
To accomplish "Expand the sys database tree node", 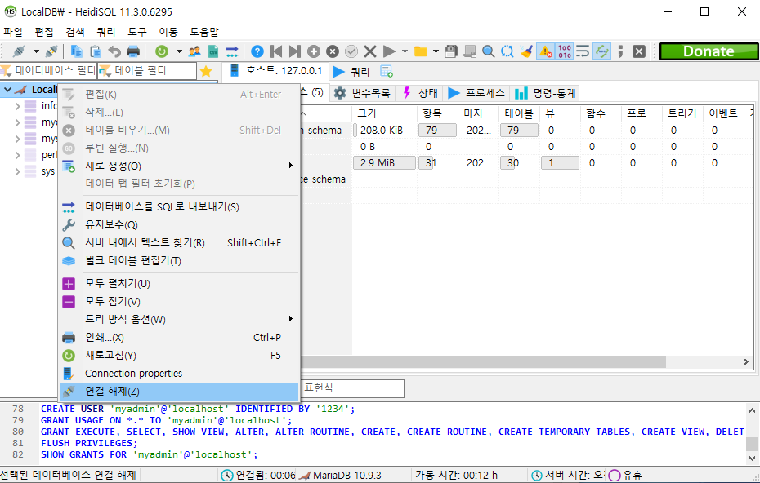I will [x=17, y=171].
